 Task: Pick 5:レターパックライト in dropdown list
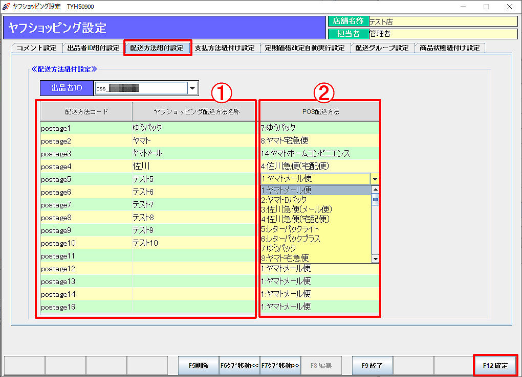click(290, 229)
